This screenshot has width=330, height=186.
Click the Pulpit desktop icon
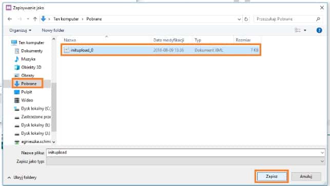click(17, 92)
